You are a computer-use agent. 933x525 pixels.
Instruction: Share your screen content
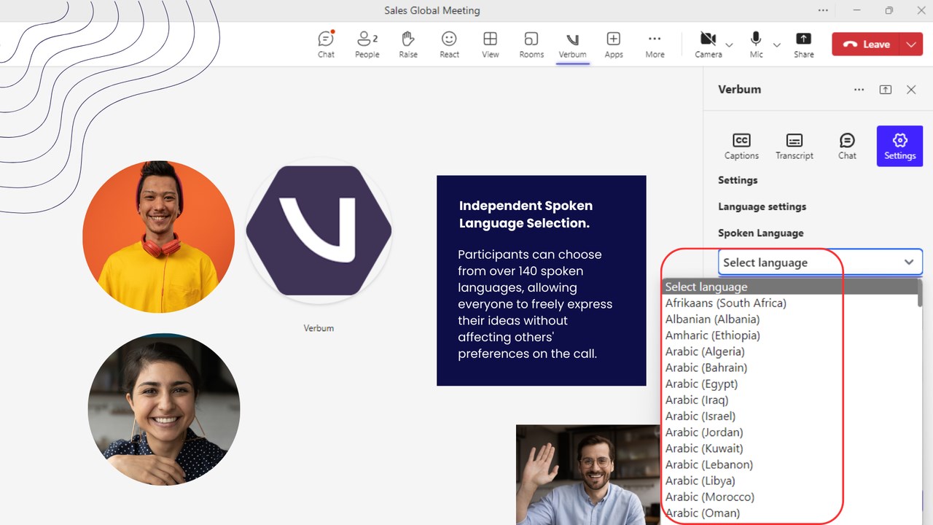coord(804,44)
